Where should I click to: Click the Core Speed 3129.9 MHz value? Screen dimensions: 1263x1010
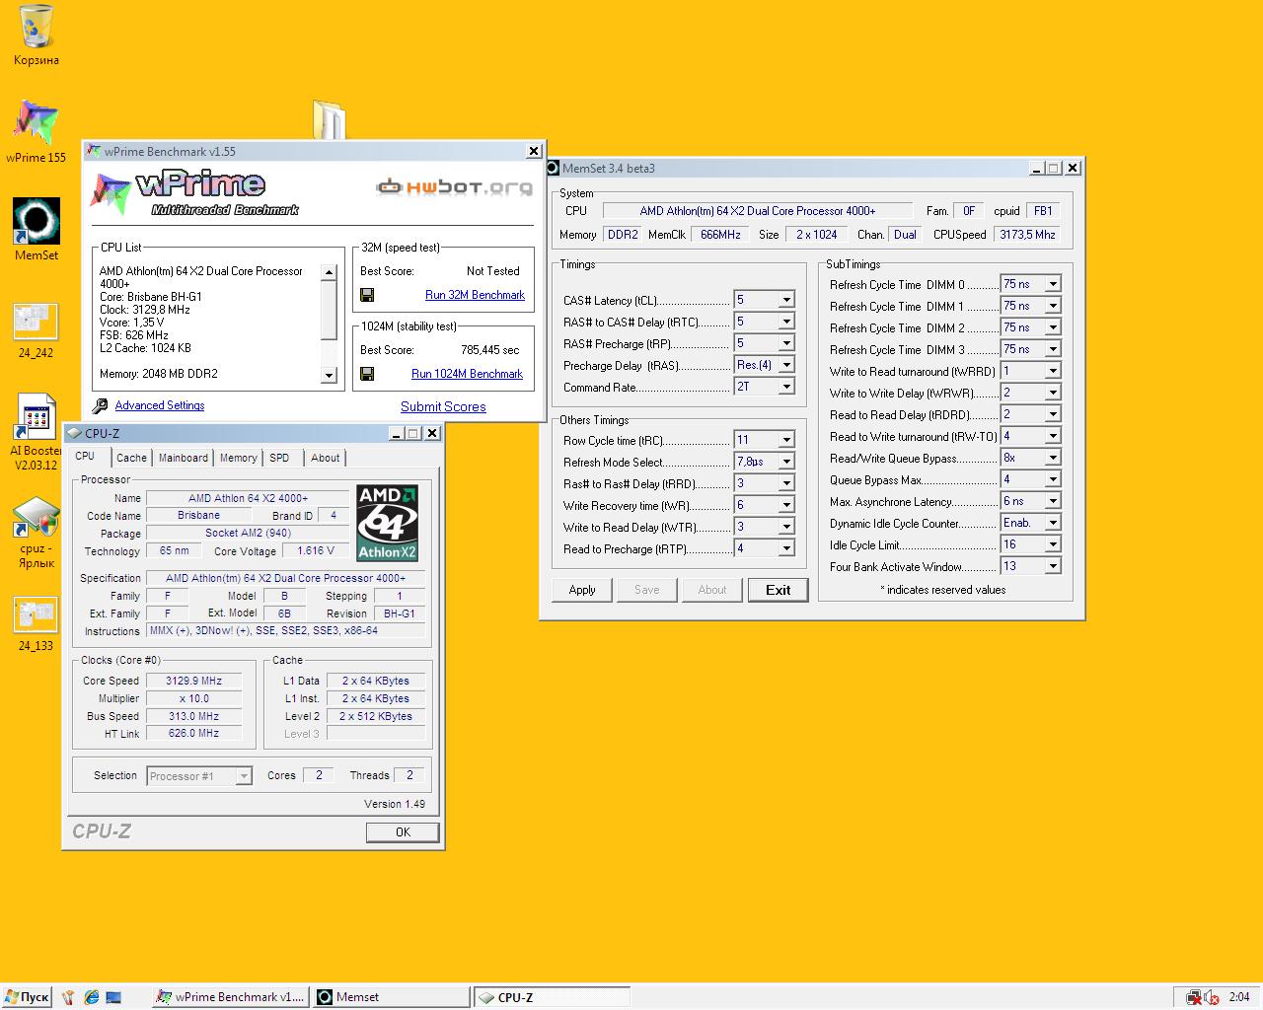click(x=194, y=681)
